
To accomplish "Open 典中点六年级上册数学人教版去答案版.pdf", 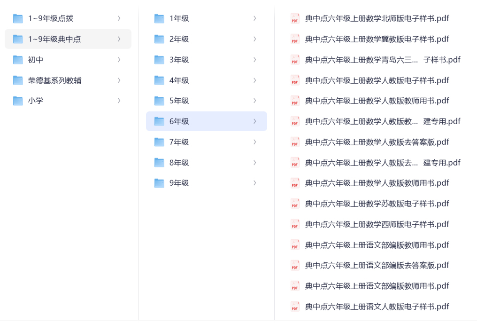I will [x=377, y=142].
